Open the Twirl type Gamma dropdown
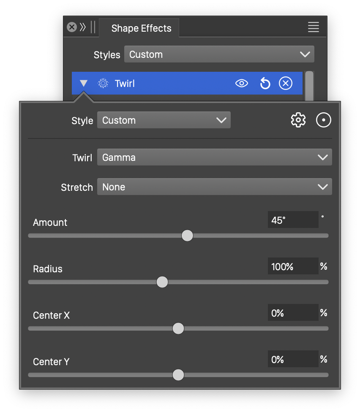The width and height of the screenshot is (360, 412). 214,157
